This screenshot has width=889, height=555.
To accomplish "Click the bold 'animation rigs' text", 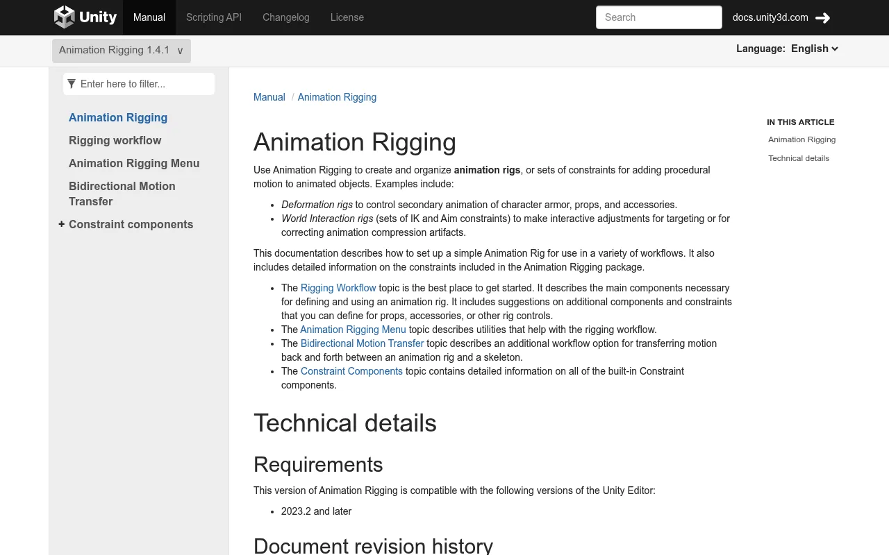I will pyautogui.click(x=487, y=170).
